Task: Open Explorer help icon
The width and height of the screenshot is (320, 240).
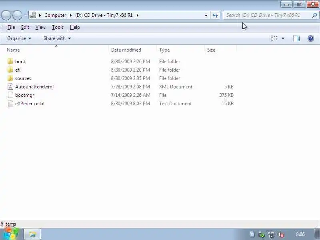Action: click(x=311, y=38)
